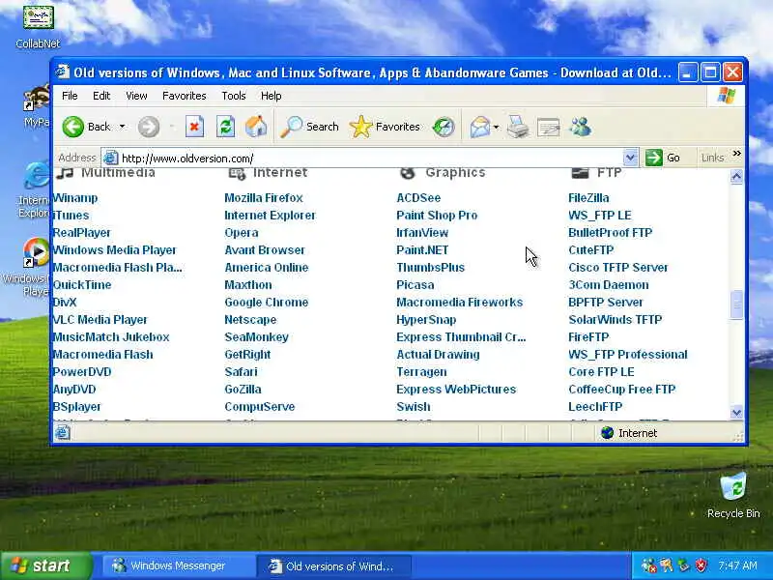Select the Internet Explorer desktop shortcut

click(x=36, y=190)
